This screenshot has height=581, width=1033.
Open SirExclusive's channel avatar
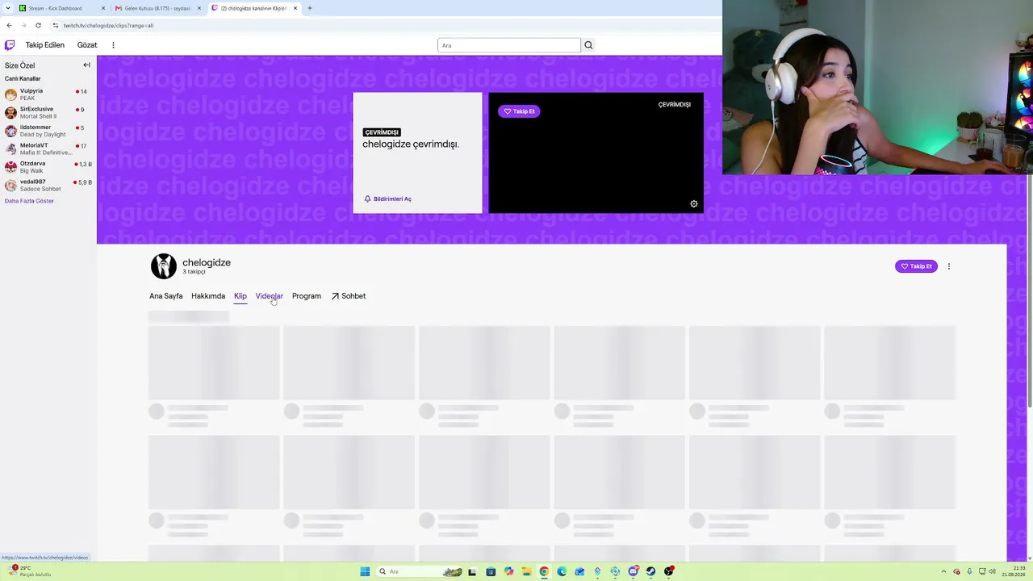click(x=10, y=112)
